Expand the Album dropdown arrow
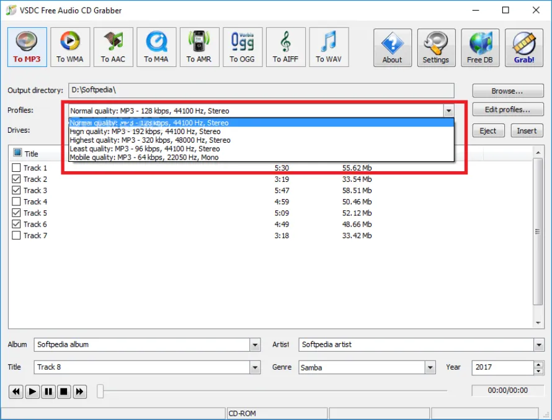 point(256,345)
